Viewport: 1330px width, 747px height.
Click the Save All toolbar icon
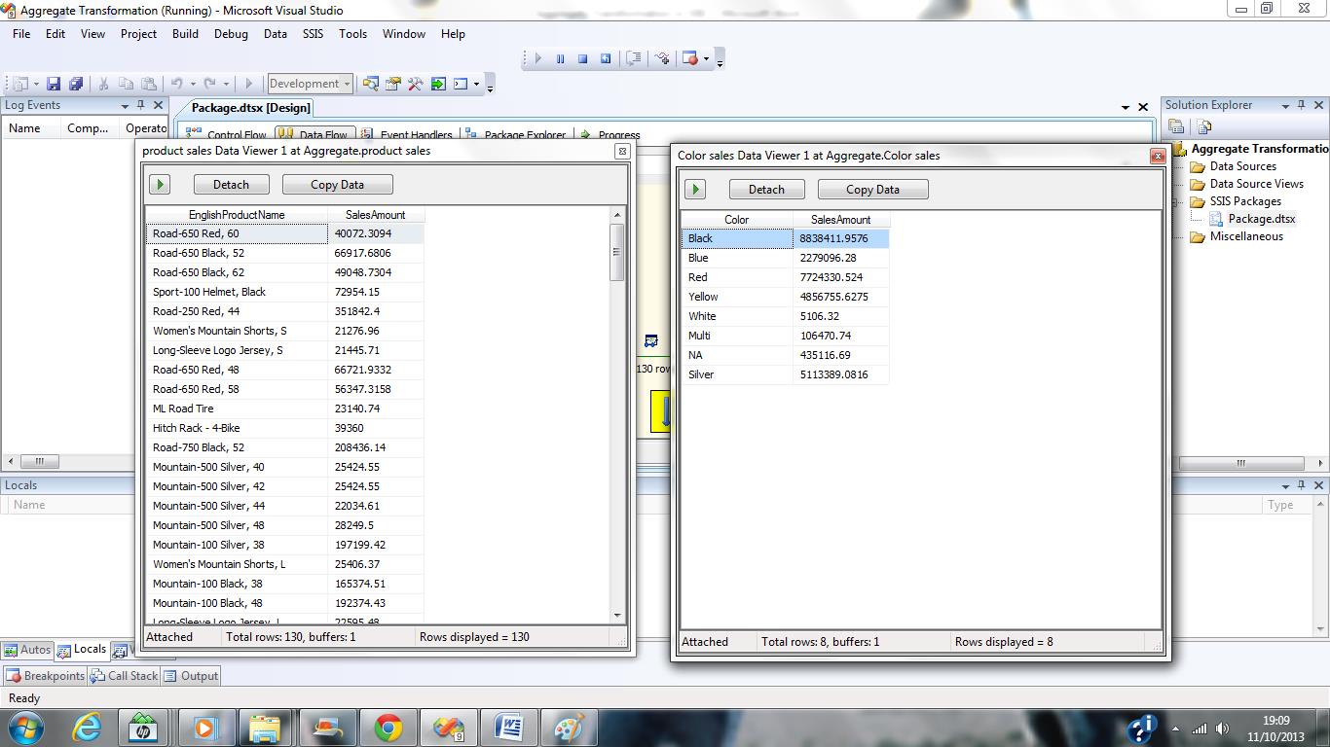75,84
